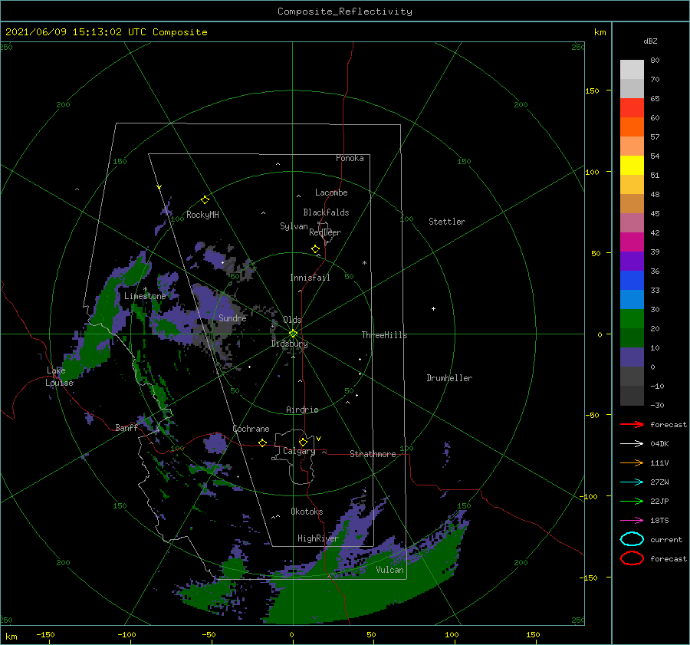
Task: Click the Didsbury label
Action: pos(289,344)
